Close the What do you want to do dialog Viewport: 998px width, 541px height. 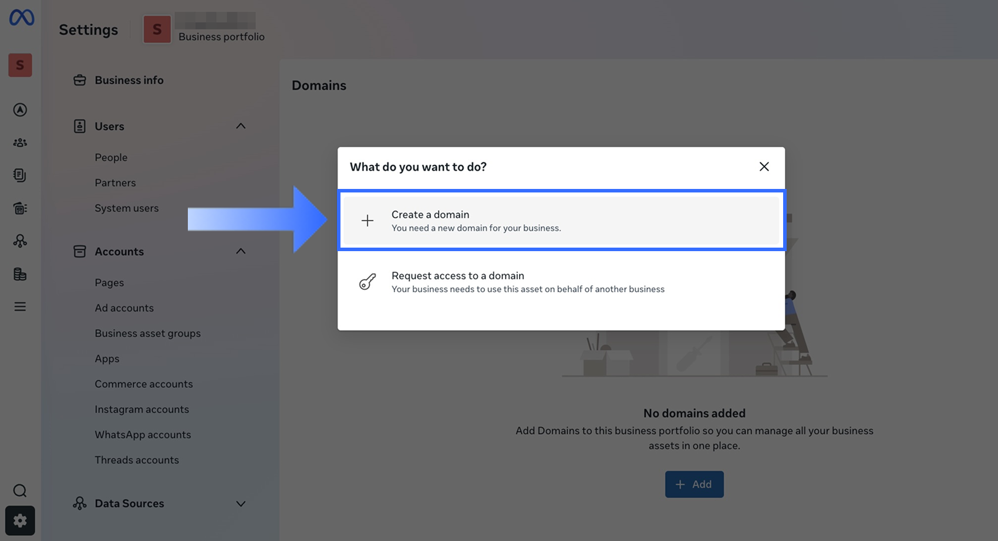click(764, 167)
